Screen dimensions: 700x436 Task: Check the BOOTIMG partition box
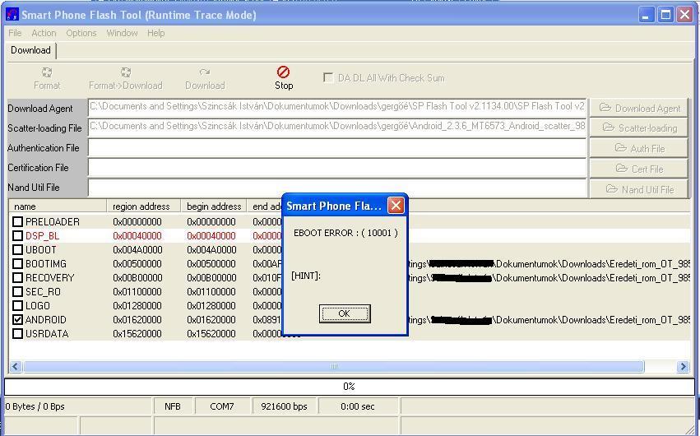pos(17,264)
